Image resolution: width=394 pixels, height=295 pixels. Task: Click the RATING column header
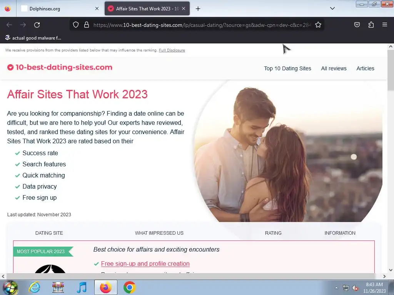point(273,233)
